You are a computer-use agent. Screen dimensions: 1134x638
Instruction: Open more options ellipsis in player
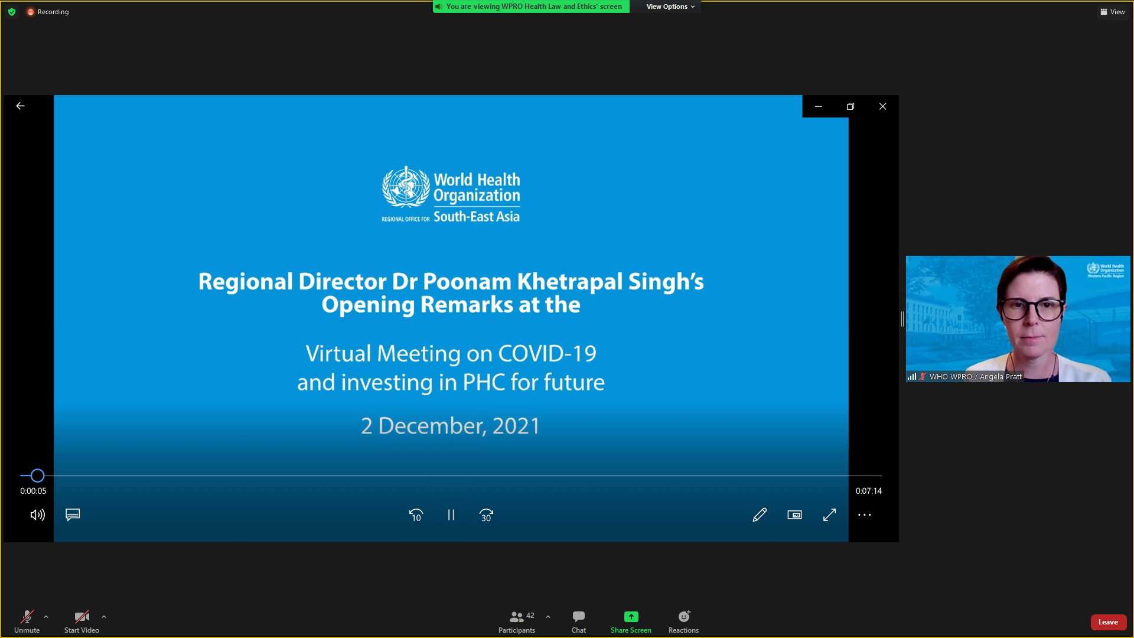pyautogui.click(x=865, y=515)
